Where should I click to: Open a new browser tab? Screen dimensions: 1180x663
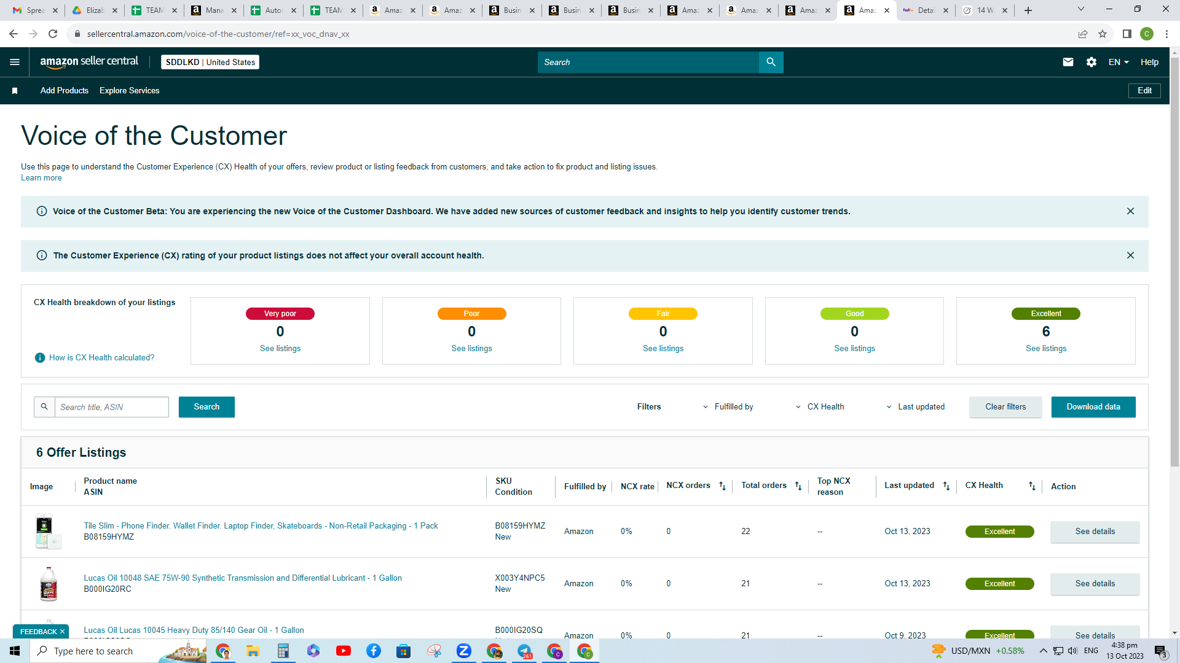1028,10
